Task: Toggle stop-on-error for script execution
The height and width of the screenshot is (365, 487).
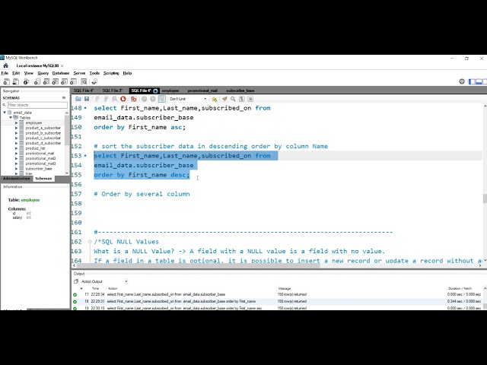Action: click(x=134, y=99)
